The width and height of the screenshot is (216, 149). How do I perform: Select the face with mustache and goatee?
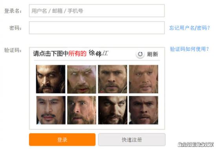point(51,110)
